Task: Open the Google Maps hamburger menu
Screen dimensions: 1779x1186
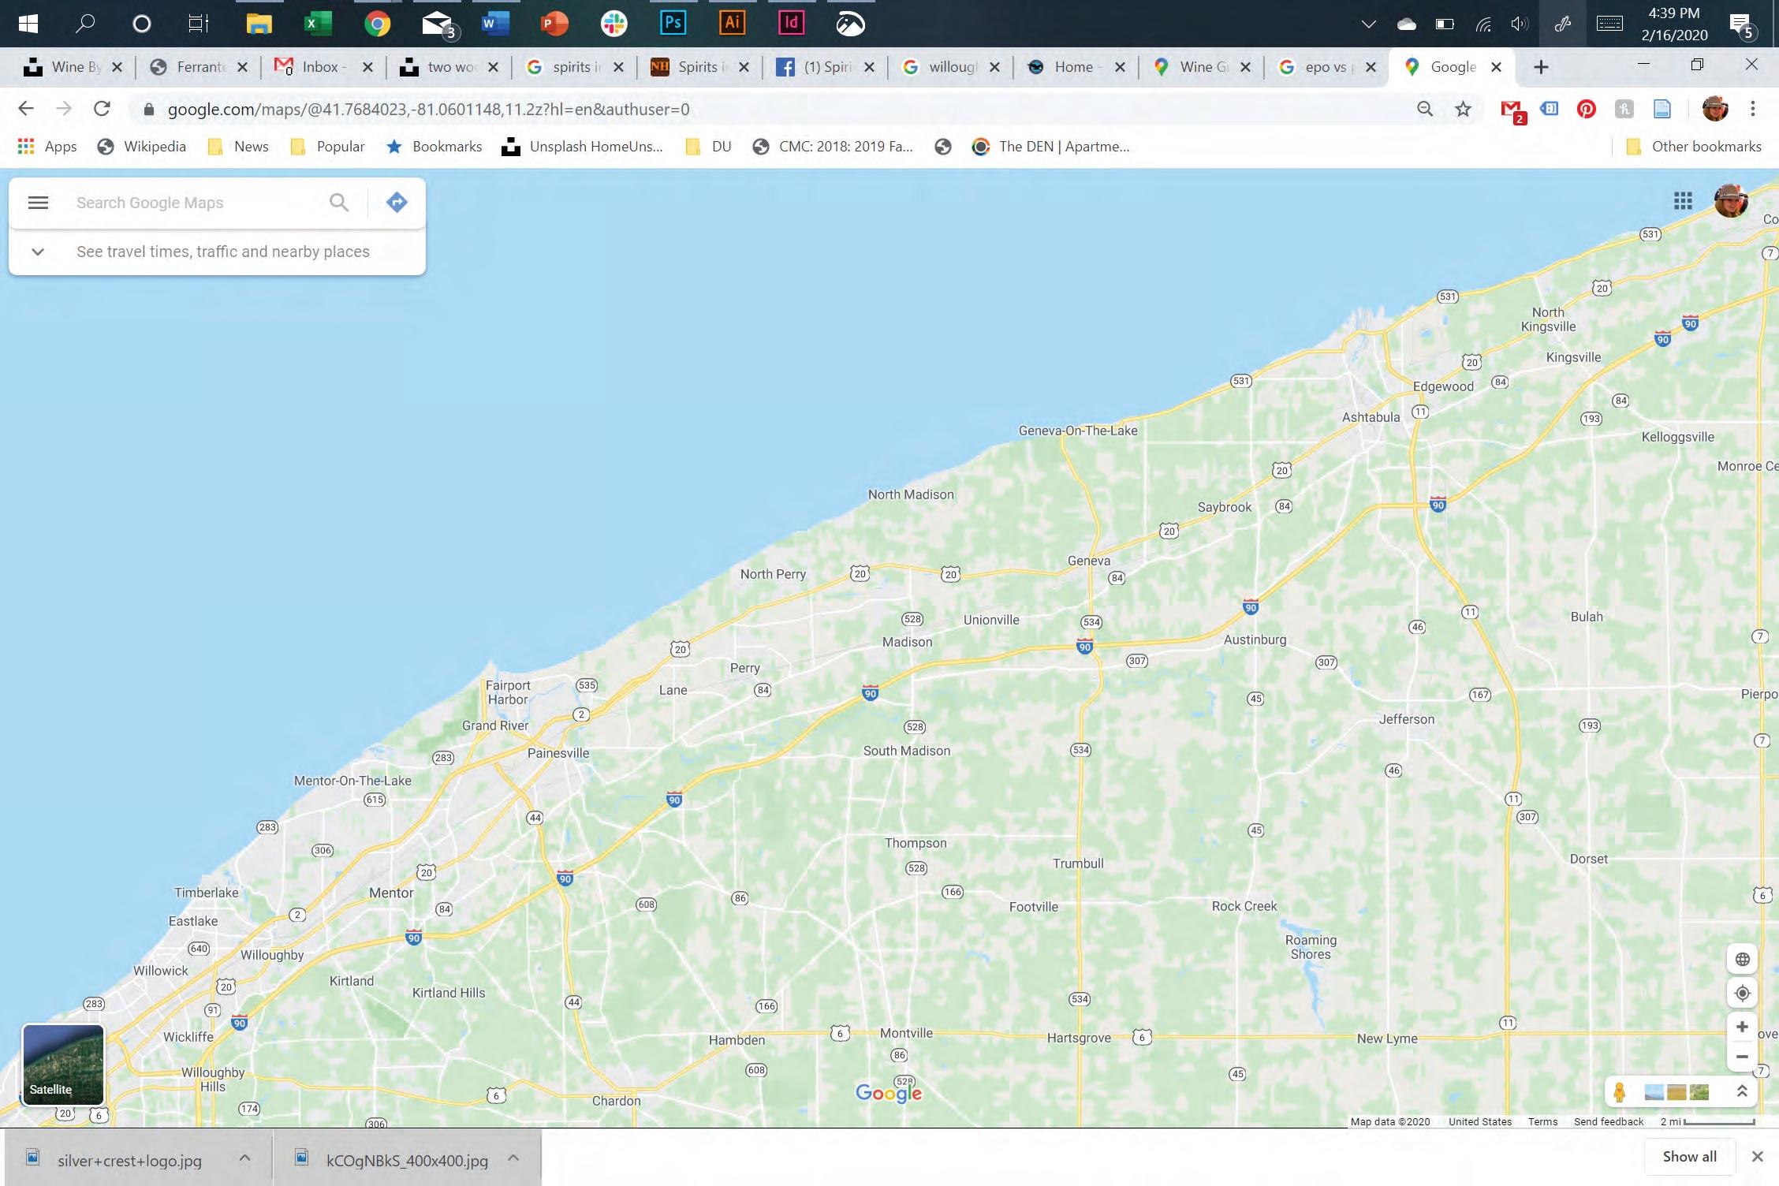Action: point(38,203)
